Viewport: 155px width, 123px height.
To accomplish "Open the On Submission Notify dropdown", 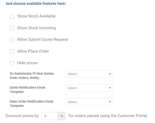I will pos(89,74).
